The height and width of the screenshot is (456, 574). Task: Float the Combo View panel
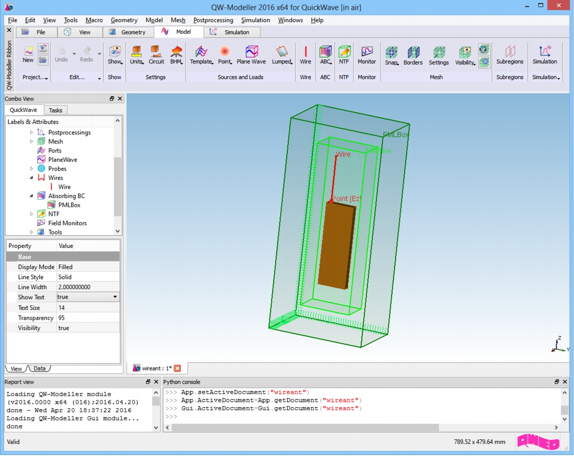coord(112,99)
